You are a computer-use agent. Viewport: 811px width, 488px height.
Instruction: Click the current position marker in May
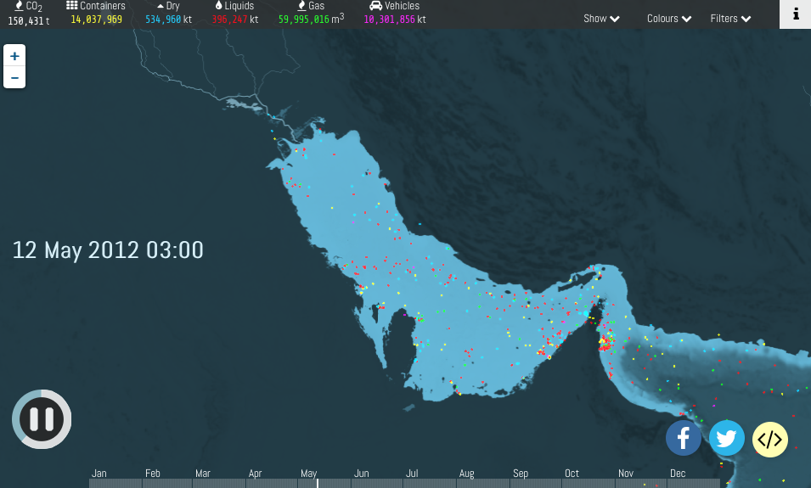(318, 483)
